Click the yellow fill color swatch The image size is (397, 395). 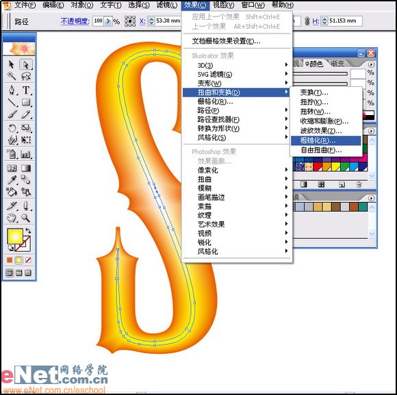click(x=15, y=235)
